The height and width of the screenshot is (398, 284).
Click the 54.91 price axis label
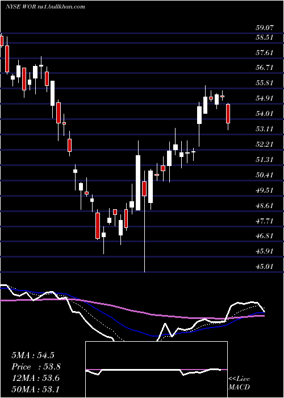[264, 98]
